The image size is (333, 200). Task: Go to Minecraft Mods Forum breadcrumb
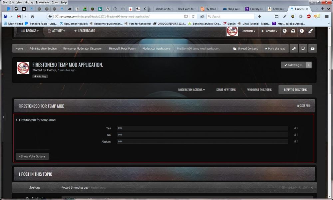(123, 49)
